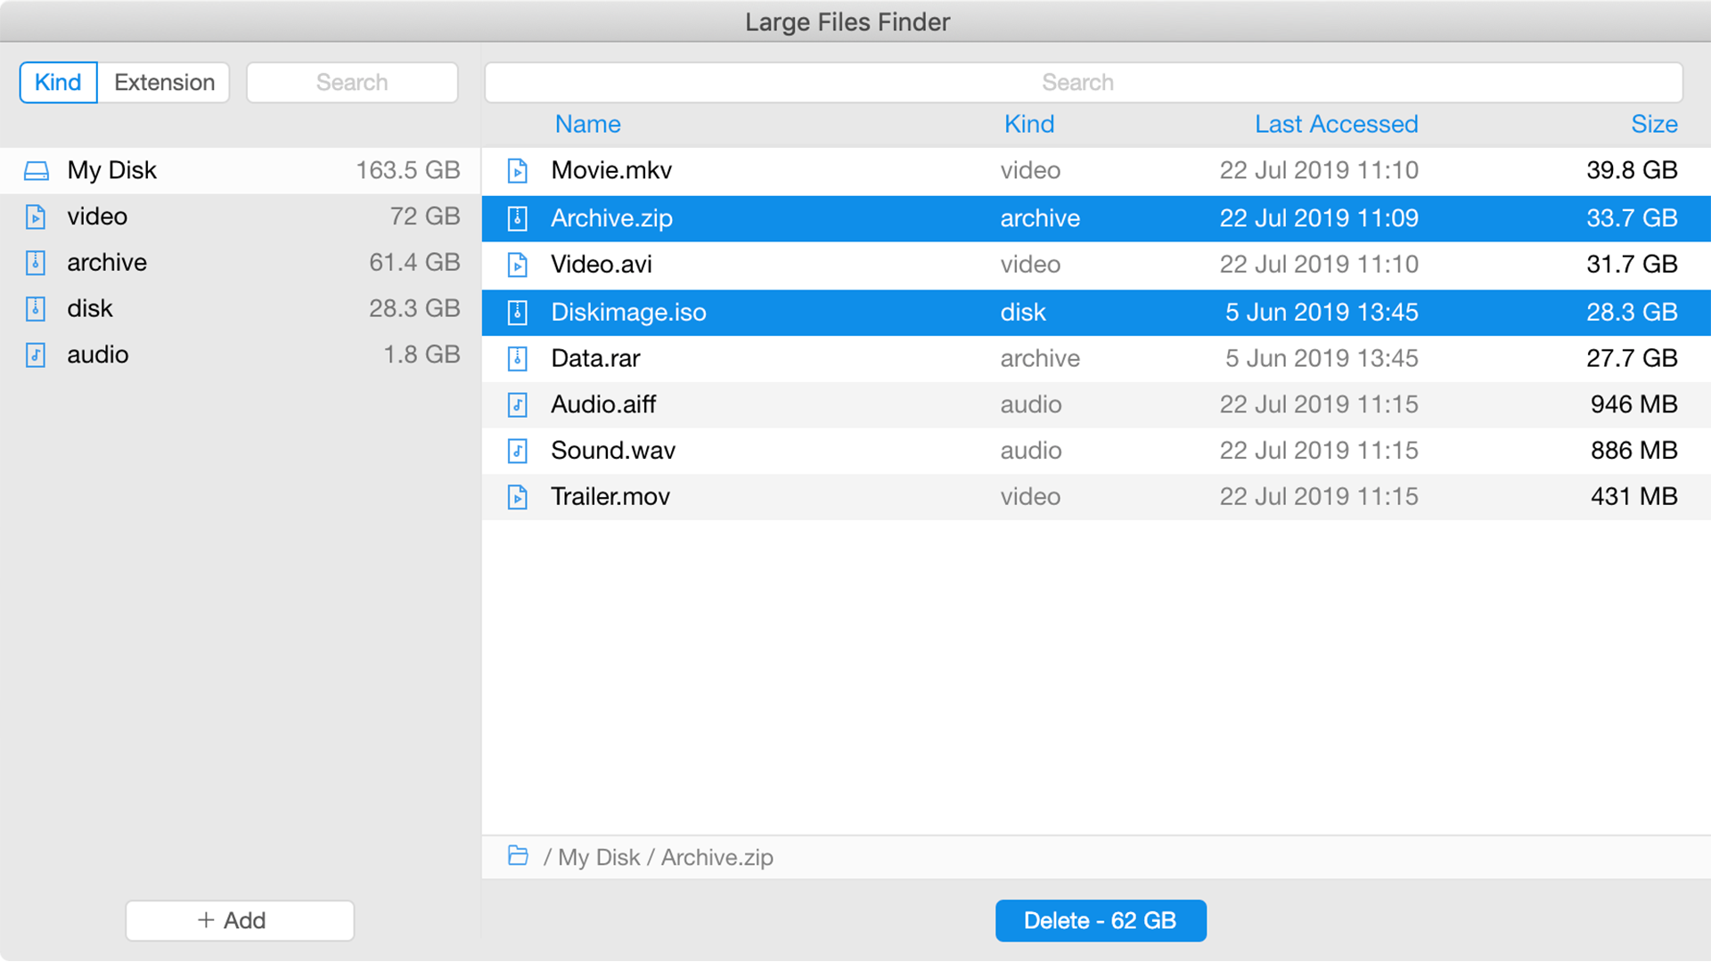Click the archive icon beside Data.rar
The width and height of the screenshot is (1711, 962).
pos(518,358)
